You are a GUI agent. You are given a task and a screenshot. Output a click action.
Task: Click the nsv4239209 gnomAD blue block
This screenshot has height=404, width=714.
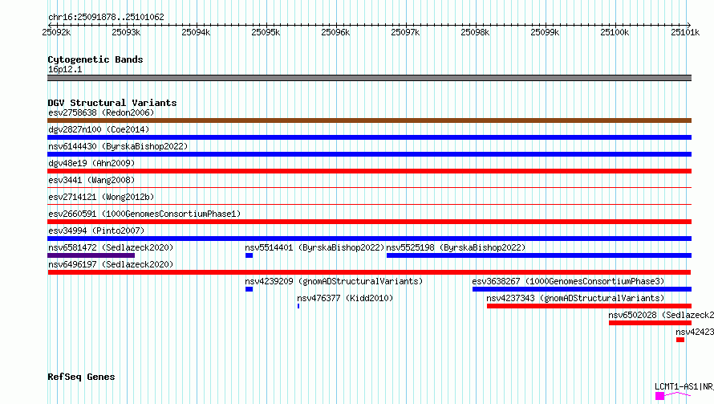pyautogui.click(x=249, y=289)
